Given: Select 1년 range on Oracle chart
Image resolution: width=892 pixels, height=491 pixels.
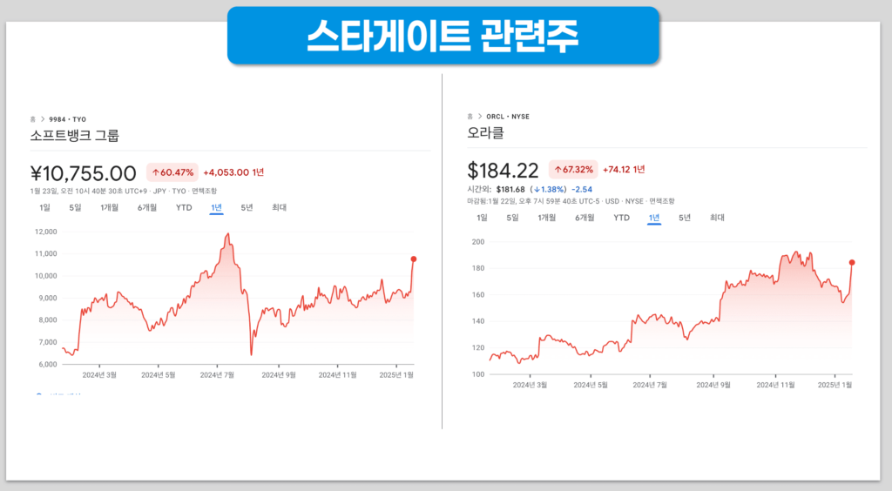Looking at the screenshot, I should [654, 219].
